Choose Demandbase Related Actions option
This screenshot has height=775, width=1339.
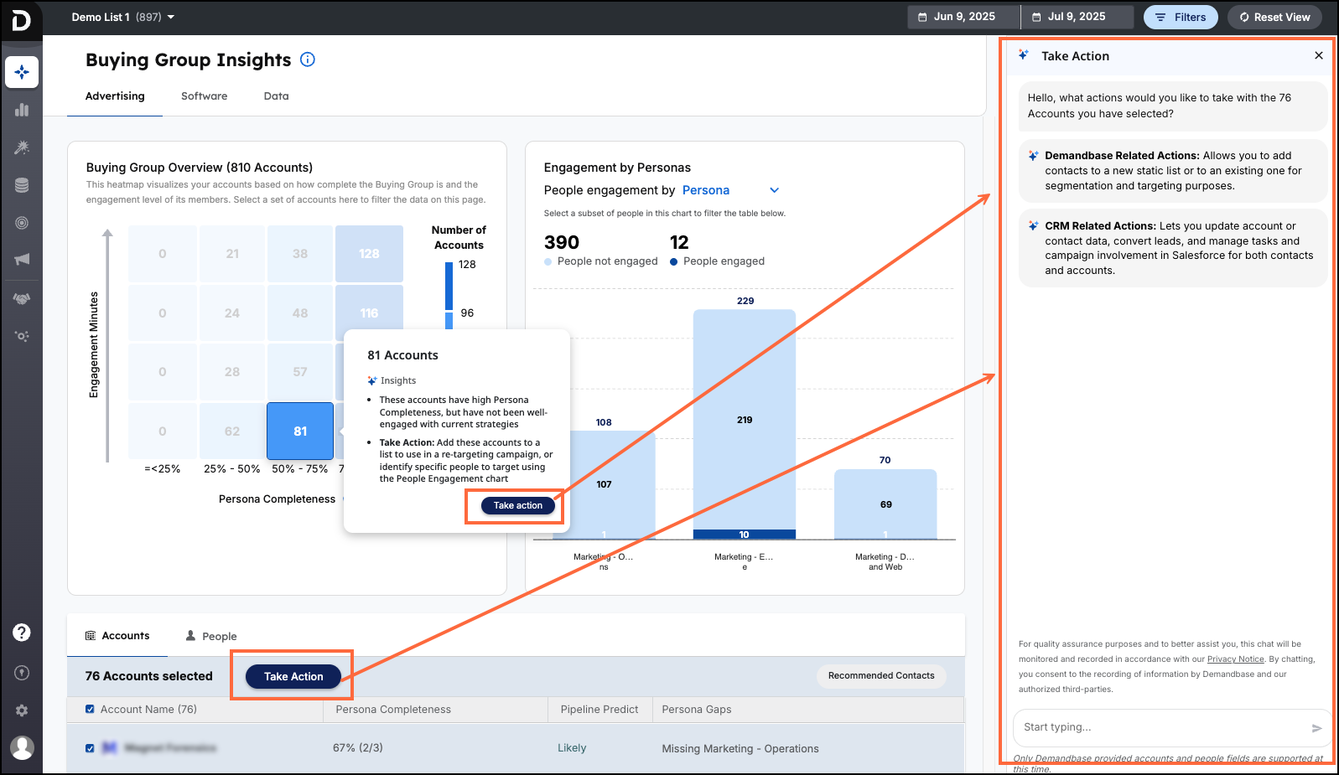(x=1173, y=171)
